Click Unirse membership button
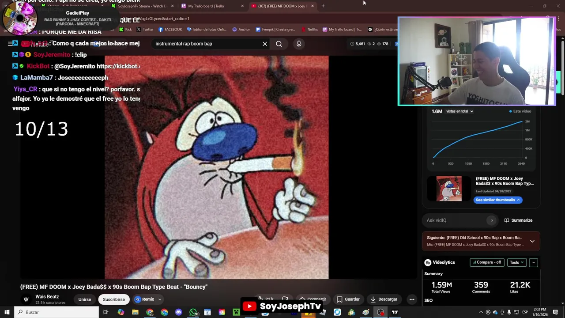This screenshot has height=318, width=565. 85,299
